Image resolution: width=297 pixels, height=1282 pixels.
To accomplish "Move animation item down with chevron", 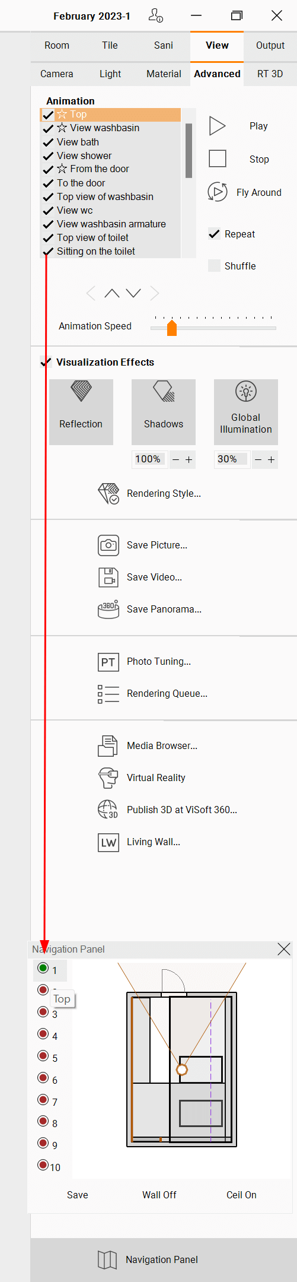I will (x=133, y=293).
